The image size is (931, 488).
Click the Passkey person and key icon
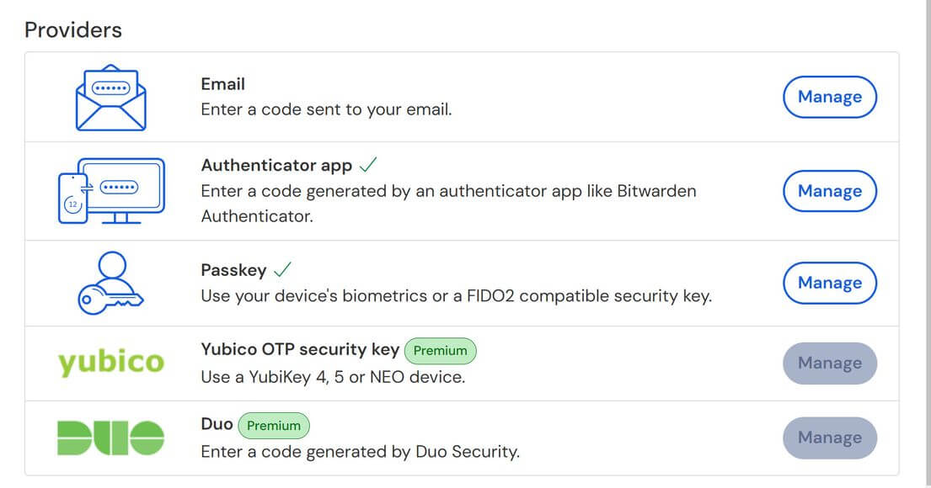tap(111, 283)
